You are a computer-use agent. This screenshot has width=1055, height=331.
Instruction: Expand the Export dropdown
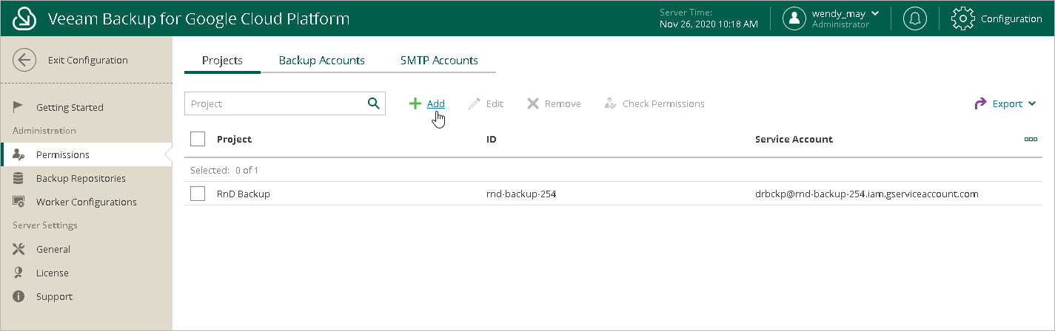coord(1006,103)
